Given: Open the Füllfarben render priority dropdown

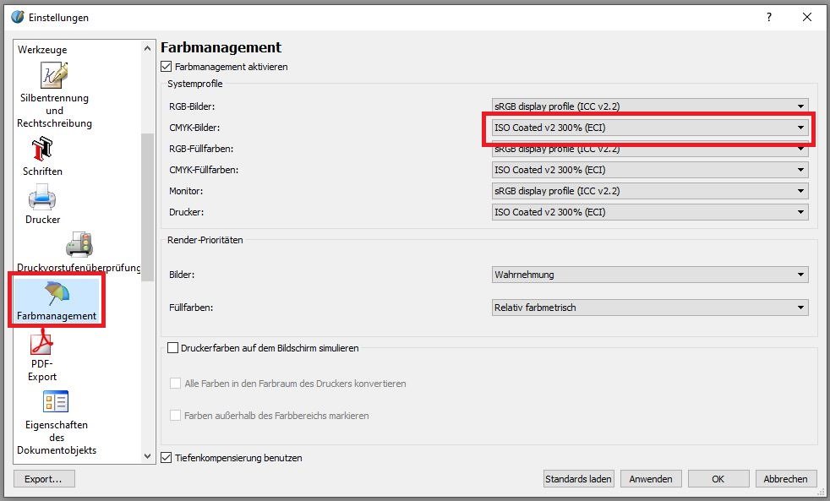Looking at the screenshot, I should (649, 308).
